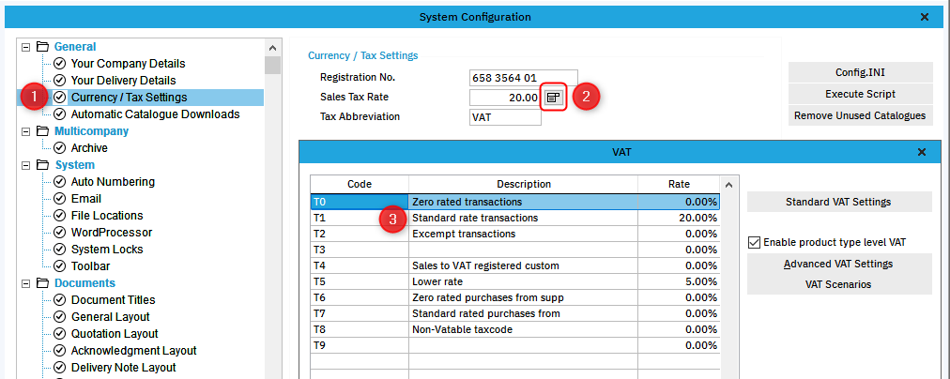Select 'Zero rated purchases from supp' cell
The width and height of the screenshot is (950, 379).
pyautogui.click(x=523, y=298)
